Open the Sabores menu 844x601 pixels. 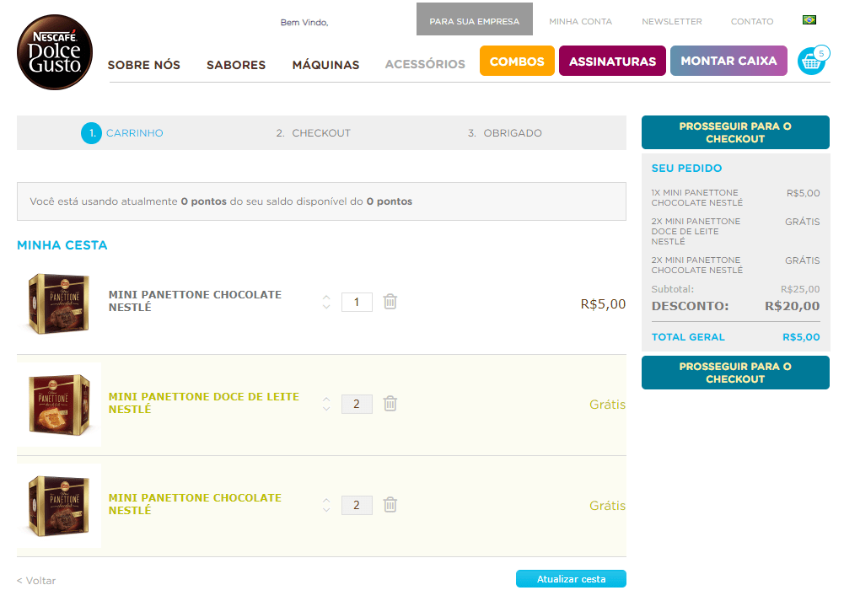pos(236,65)
